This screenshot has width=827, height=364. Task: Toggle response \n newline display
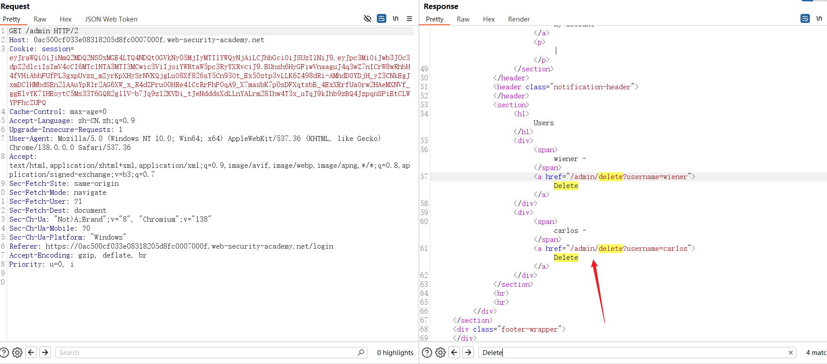coord(819,18)
